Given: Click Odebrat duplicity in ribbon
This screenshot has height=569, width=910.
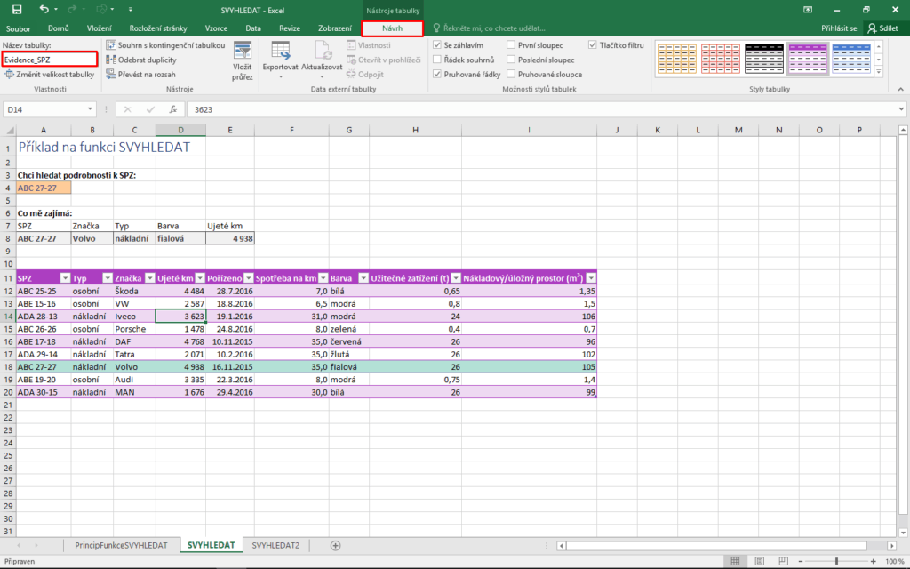Looking at the screenshot, I should [147, 60].
